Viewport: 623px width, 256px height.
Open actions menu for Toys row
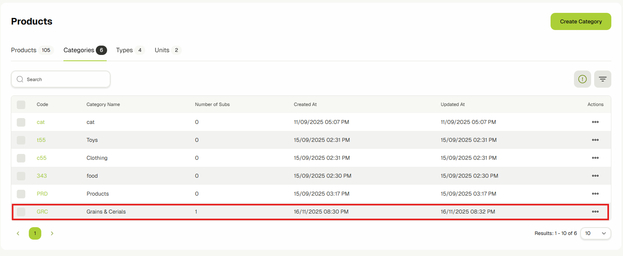pos(595,140)
